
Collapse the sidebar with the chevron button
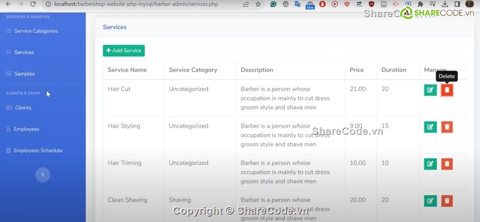[x=42, y=175]
